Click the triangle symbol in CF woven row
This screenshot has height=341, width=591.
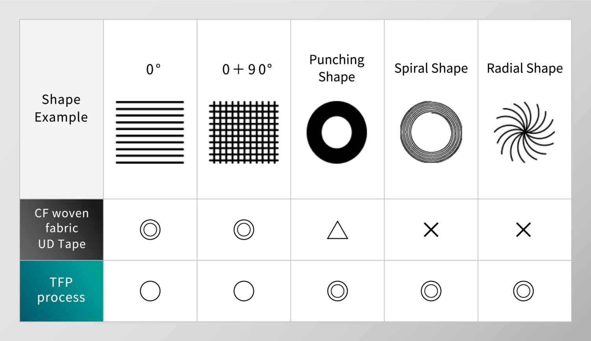(x=337, y=230)
